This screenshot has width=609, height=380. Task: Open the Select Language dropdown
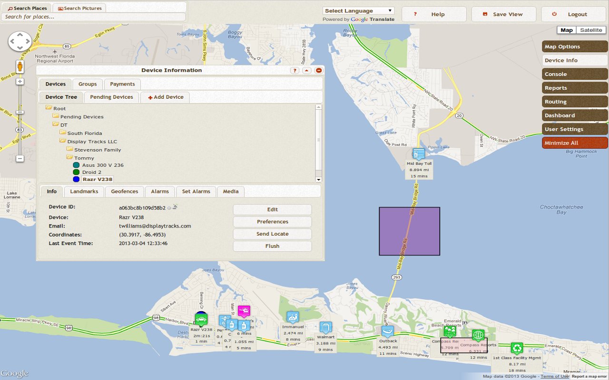click(359, 11)
